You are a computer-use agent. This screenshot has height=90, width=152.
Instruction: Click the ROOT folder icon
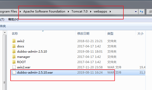pos(14,62)
